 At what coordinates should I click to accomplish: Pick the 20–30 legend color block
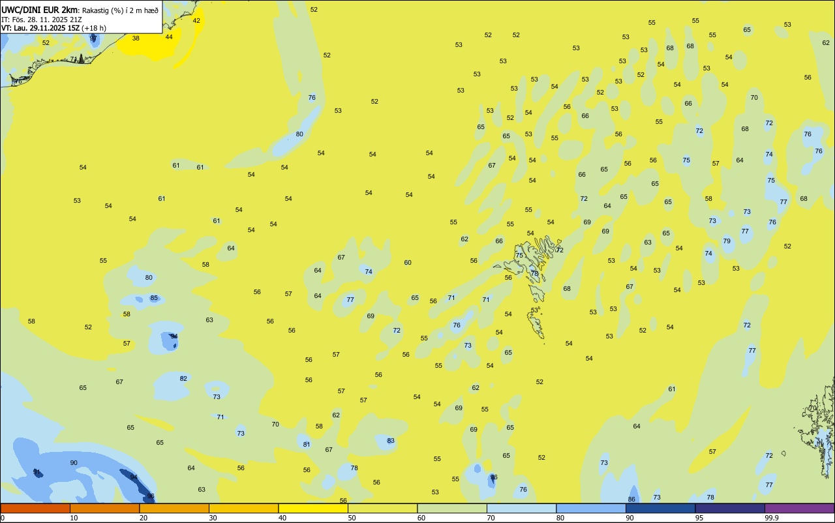(x=174, y=508)
